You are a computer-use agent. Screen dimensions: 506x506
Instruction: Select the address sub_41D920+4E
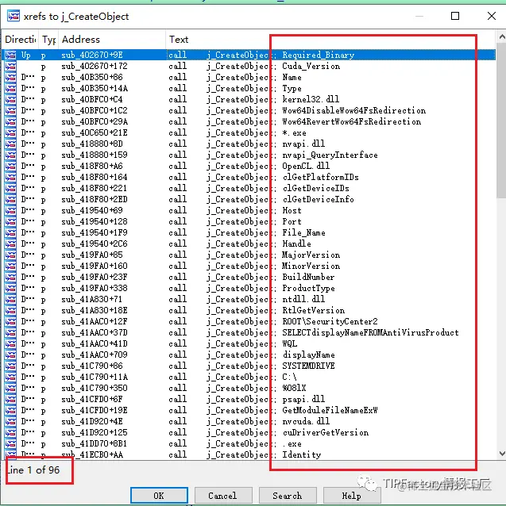pos(92,421)
